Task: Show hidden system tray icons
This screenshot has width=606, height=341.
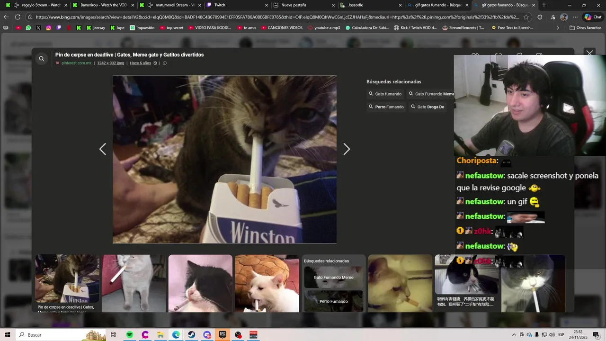Action: point(514,335)
